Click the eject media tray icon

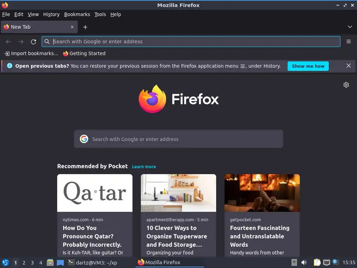(294, 262)
